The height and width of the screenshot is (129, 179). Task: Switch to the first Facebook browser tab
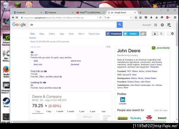[x=28, y=13]
